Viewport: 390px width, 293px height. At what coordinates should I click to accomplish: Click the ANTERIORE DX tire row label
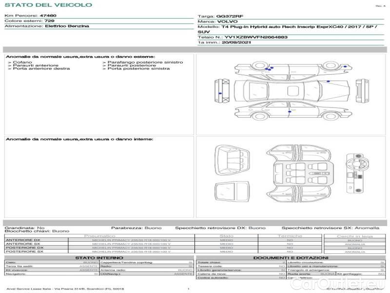click(22, 240)
